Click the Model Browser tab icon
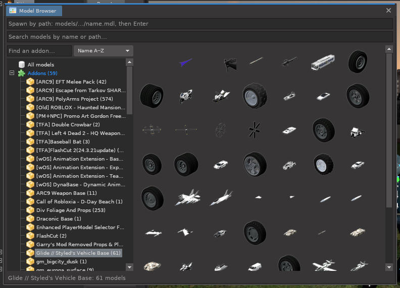Viewport: 400px width, 288px height. (13, 11)
